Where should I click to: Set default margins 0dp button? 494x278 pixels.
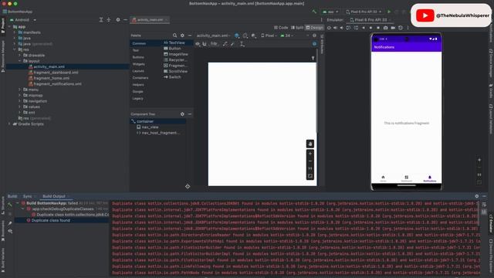point(214,44)
